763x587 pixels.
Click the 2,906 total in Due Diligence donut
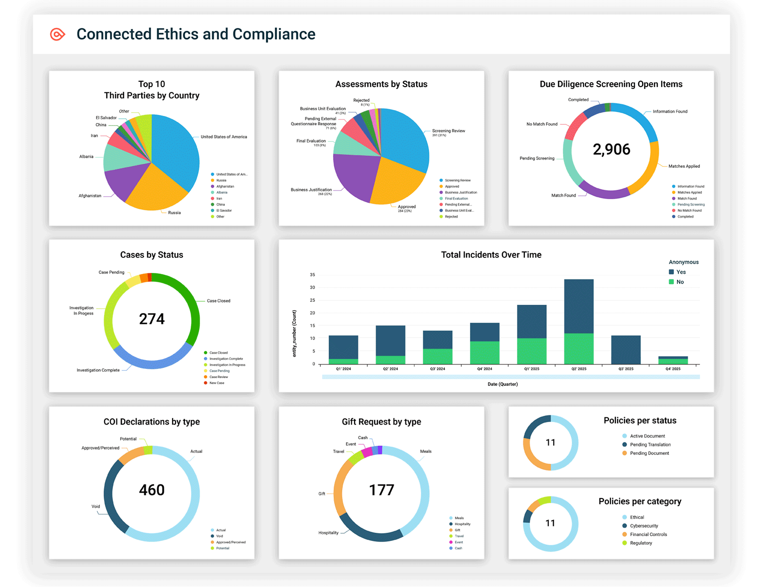coord(611,149)
